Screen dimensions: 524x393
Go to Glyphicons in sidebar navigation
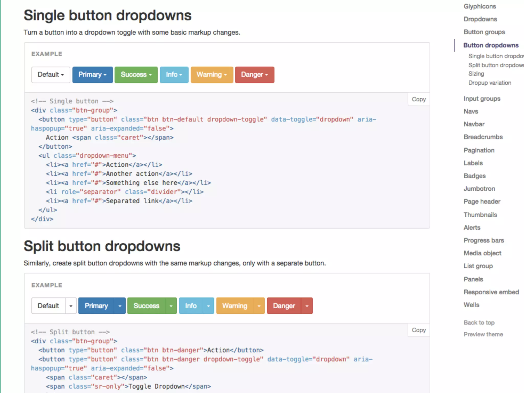(x=480, y=6)
